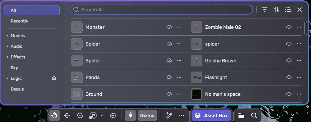Expand transform tool options chevron
The width and height of the screenshot is (311, 122).
click(102, 115)
